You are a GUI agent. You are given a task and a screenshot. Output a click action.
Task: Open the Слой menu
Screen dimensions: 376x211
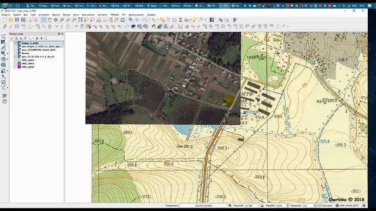point(33,15)
